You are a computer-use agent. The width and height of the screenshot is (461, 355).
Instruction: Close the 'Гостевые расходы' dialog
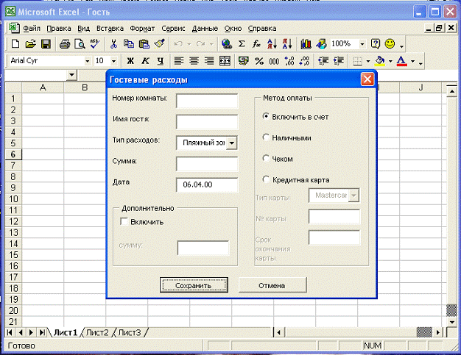click(x=367, y=79)
